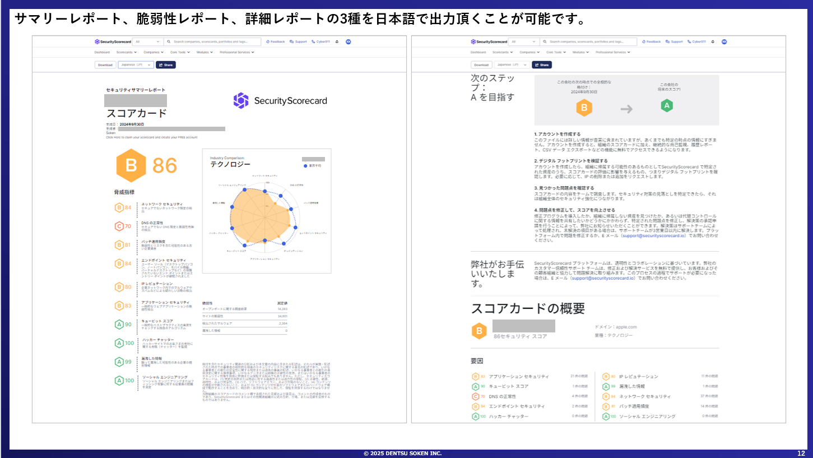Click Download button in left screenshot
This screenshot has width=813, height=458.
tap(105, 64)
